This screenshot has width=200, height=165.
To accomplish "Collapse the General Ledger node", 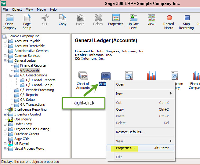I will pyautogui.click(x=5, y=61).
